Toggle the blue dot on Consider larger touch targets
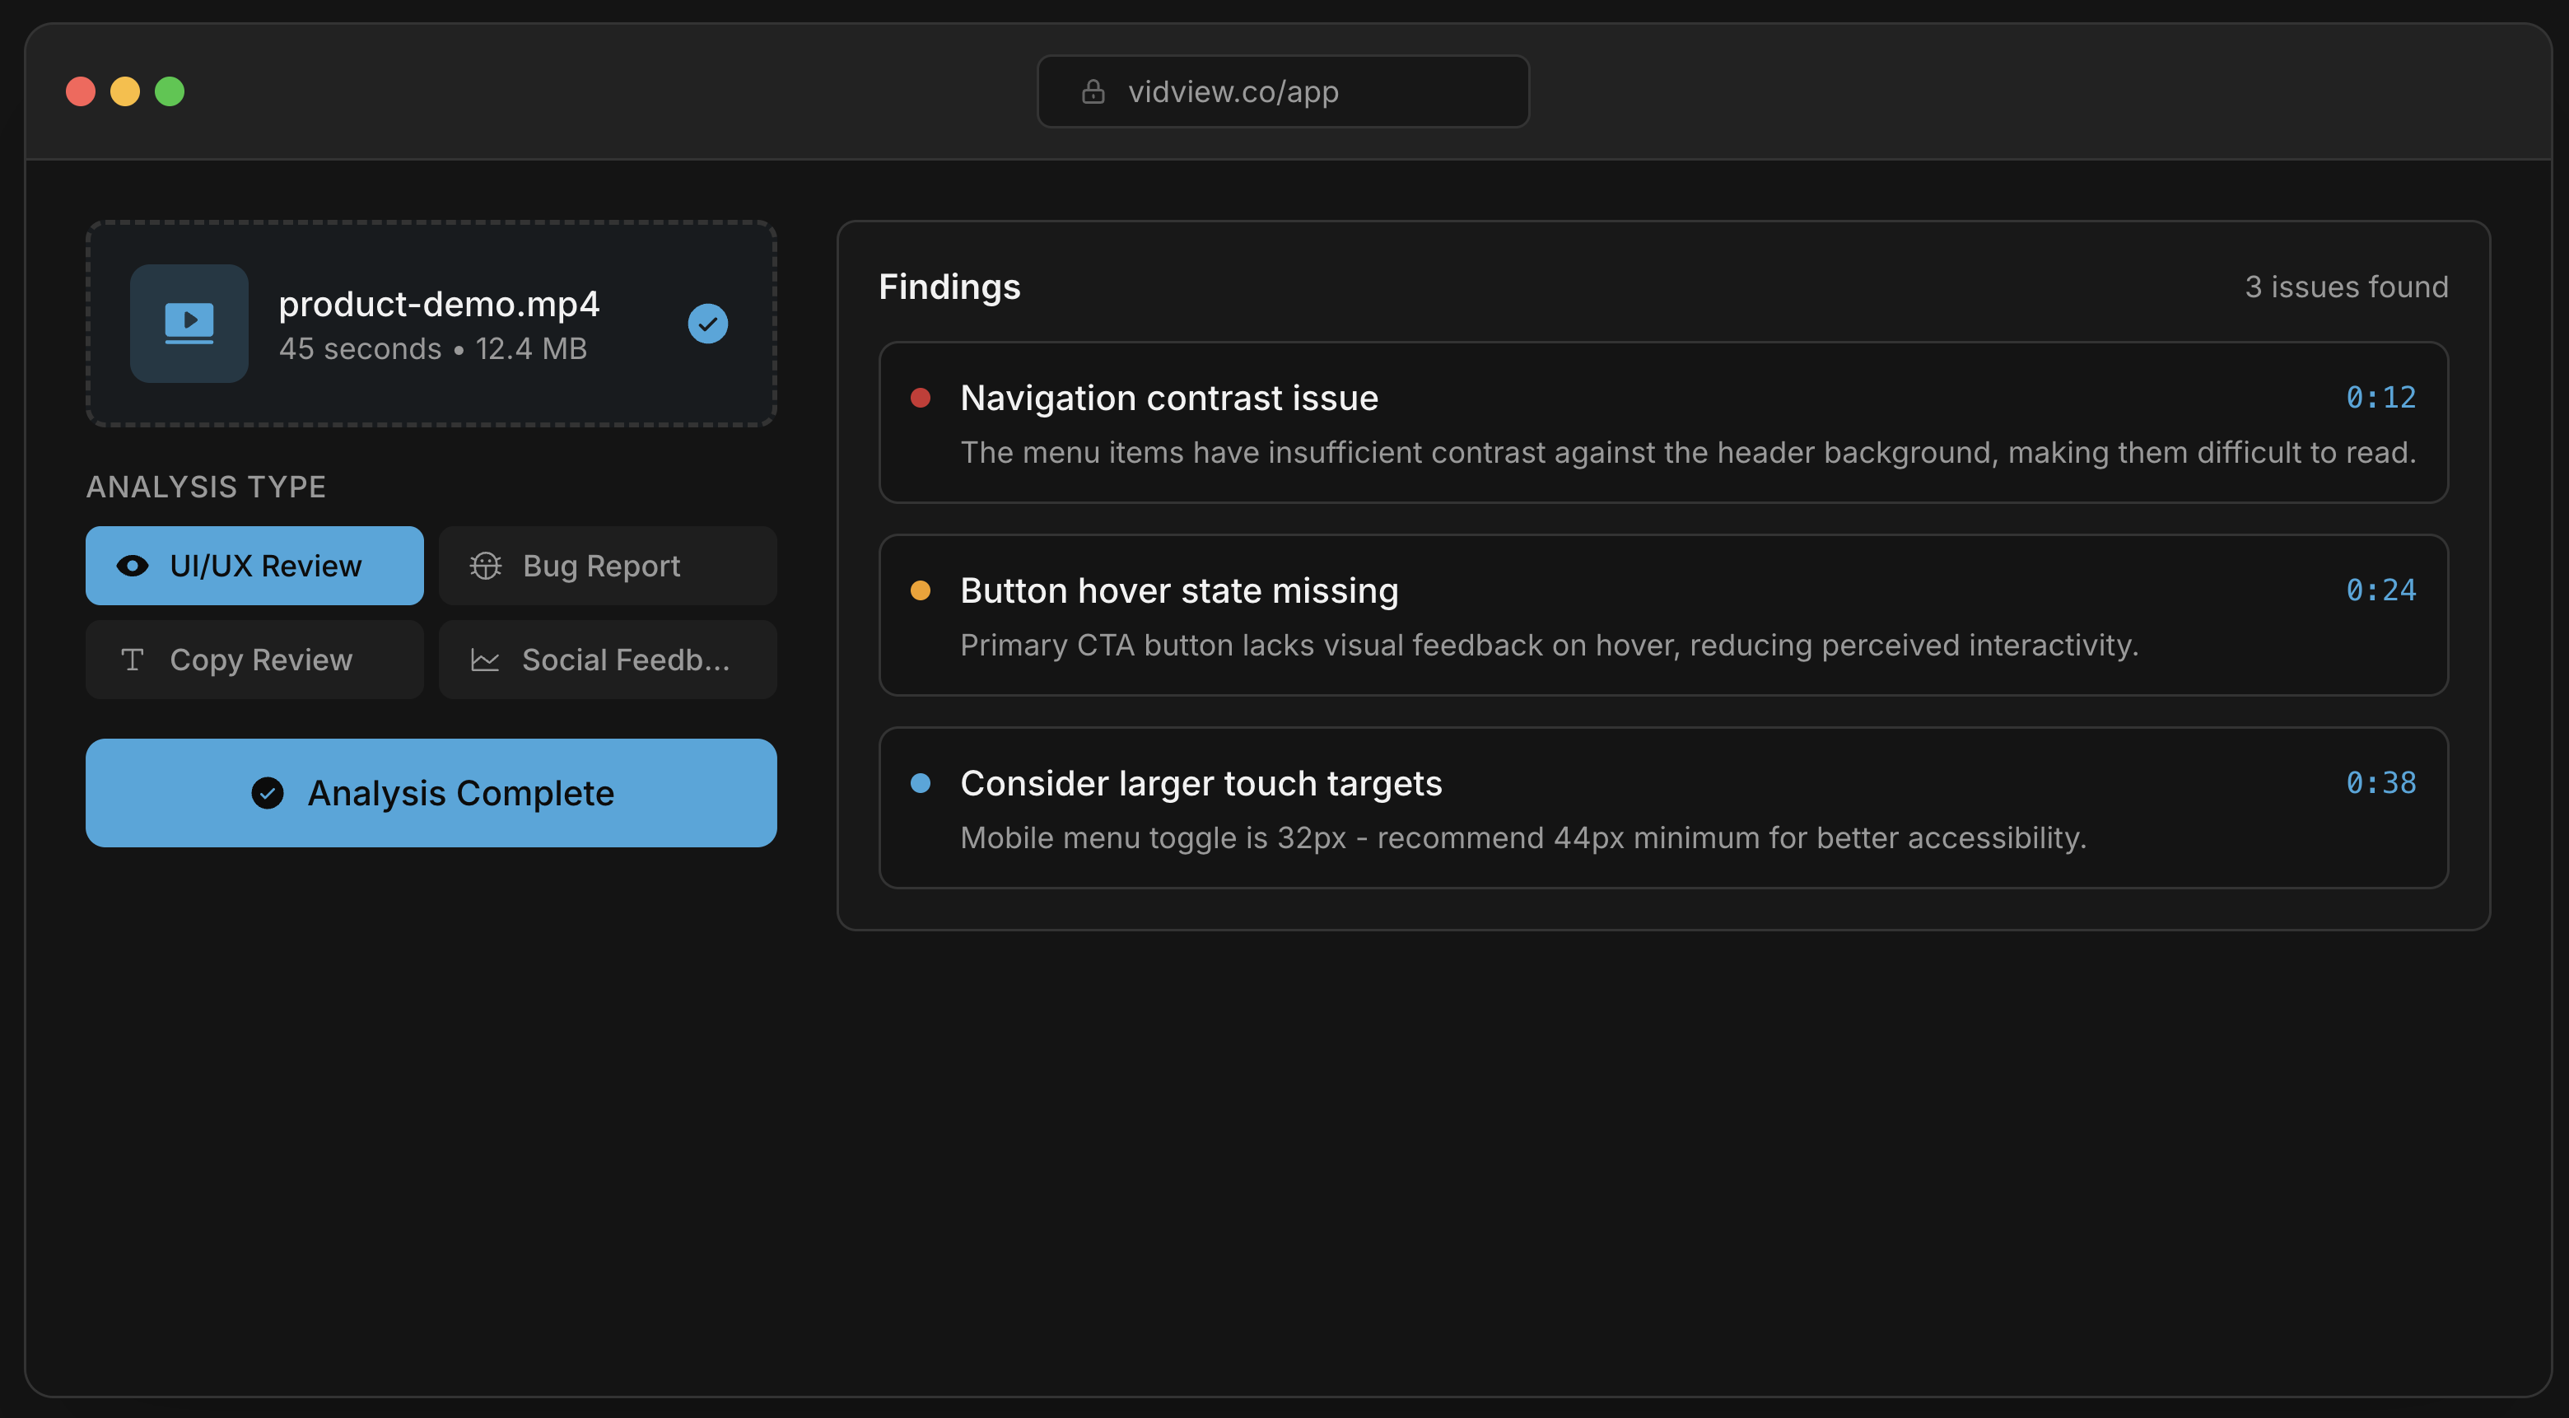 click(x=922, y=783)
